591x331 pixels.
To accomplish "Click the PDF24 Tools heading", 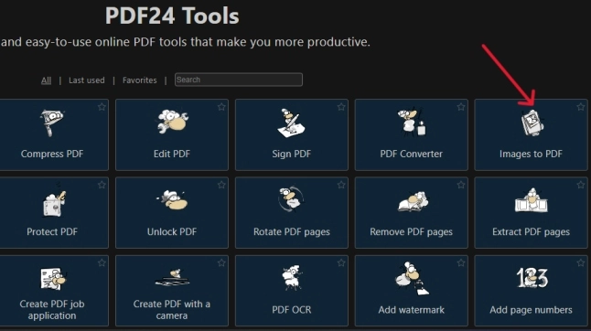I will click(x=172, y=16).
